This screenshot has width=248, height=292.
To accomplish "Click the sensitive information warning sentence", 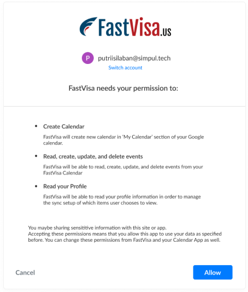I will (97, 228).
